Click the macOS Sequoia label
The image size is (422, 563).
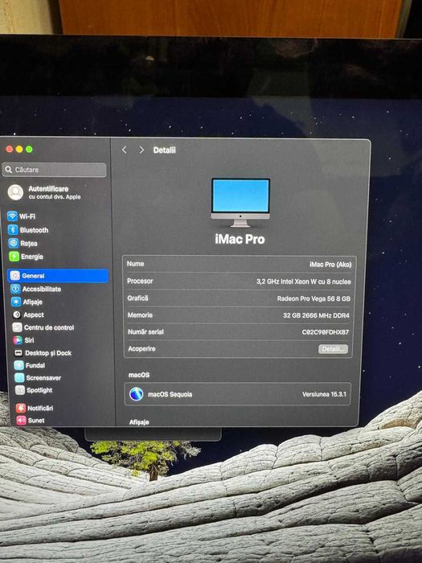170,394
